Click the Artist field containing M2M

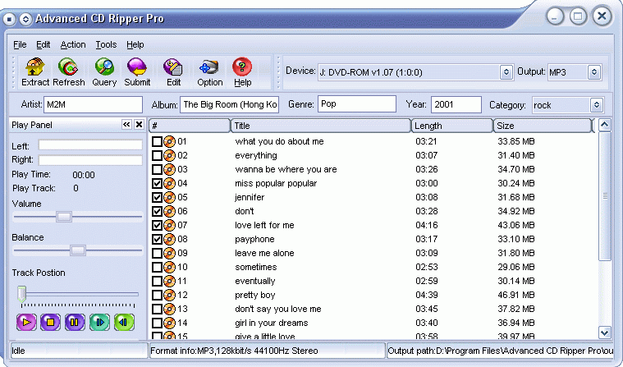point(93,104)
